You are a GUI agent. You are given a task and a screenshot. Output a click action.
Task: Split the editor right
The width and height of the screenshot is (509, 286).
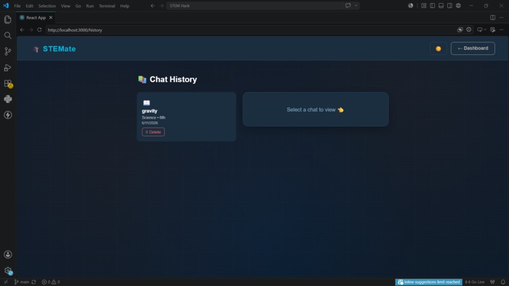(x=493, y=18)
